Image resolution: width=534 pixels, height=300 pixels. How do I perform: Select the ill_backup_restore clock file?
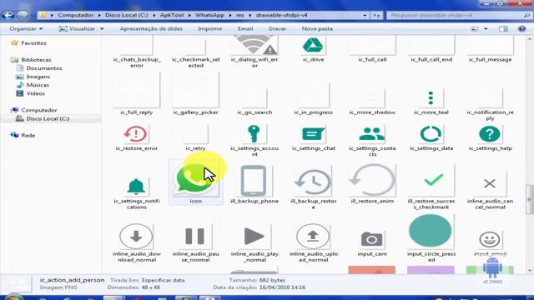tap(313, 182)
